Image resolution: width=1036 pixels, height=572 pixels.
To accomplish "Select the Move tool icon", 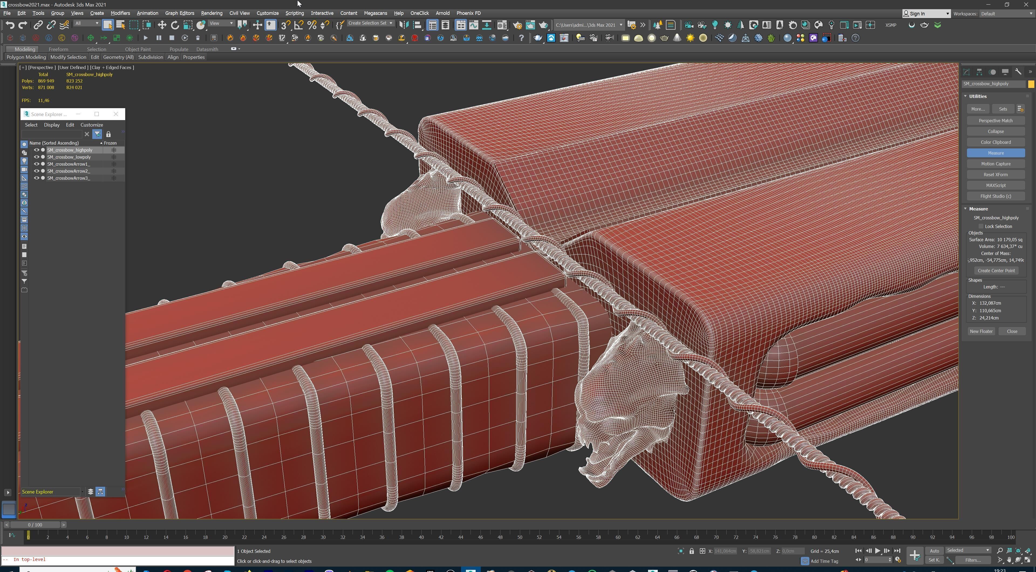I will point(162,25).
